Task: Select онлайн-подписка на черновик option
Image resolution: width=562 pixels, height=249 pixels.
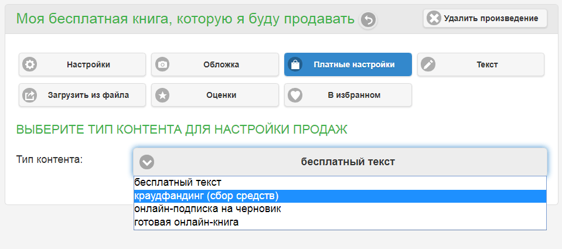Action: pyautogui.click(x=207, y=209)
